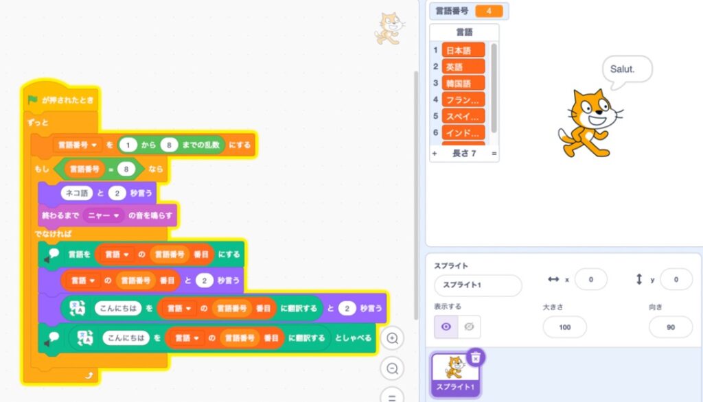The height and width of the screenshot is (402, 703).
Task: Click the 言語 list monitor title
Action: click(465, 32)
